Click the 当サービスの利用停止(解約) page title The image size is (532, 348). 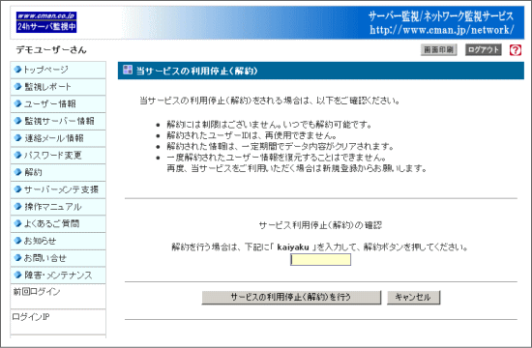pyautogui.click(x=196, y=71)
